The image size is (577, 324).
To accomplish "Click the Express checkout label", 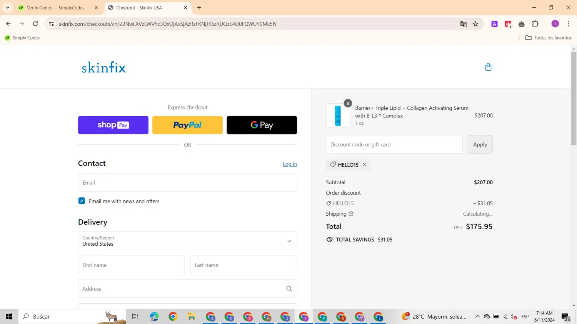I will 187,107.
